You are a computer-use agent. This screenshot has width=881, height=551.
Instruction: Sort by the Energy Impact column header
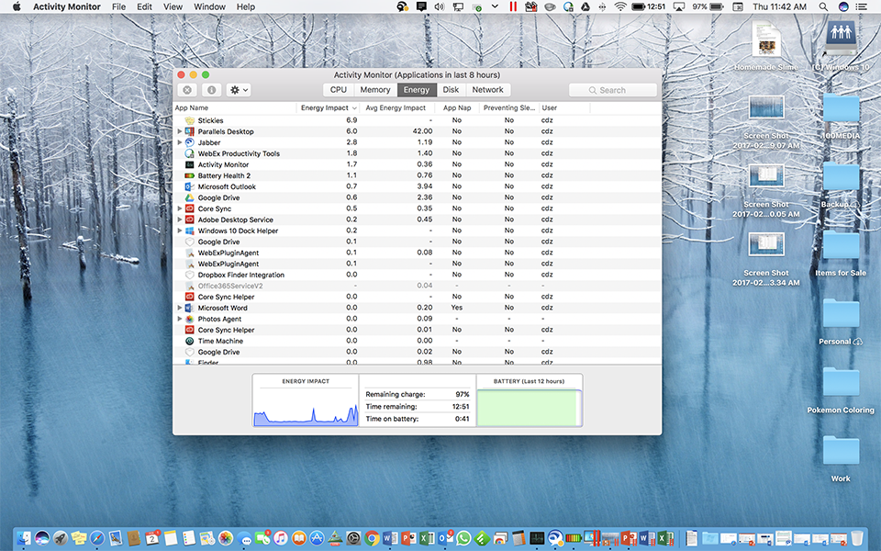click(329, 108)
